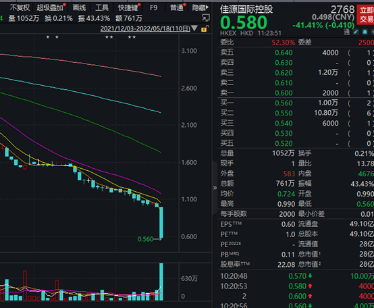Select the 卖四 0.630 ask row

(x=296, y=63)
